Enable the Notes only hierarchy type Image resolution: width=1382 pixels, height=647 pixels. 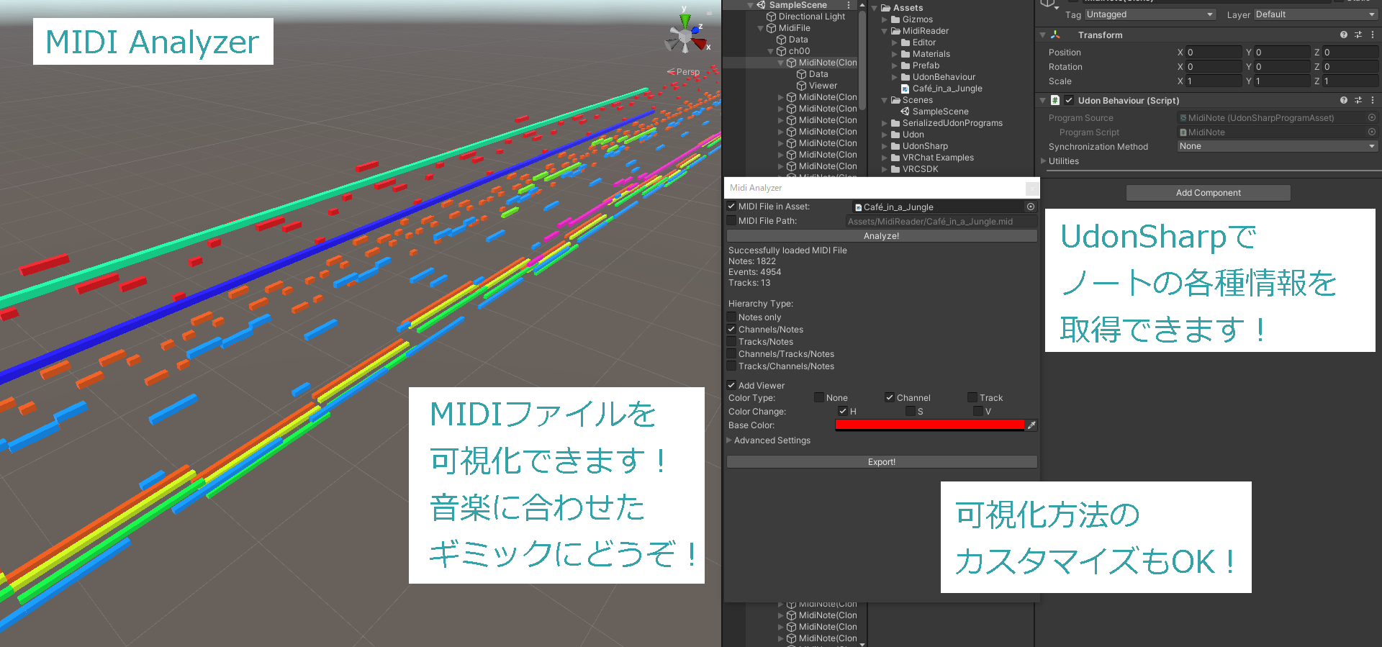732,317
